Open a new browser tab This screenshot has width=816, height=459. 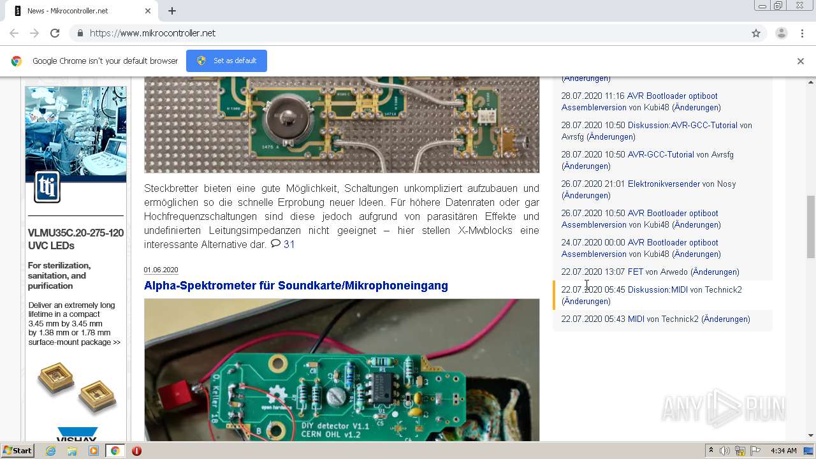click(171, 11)
